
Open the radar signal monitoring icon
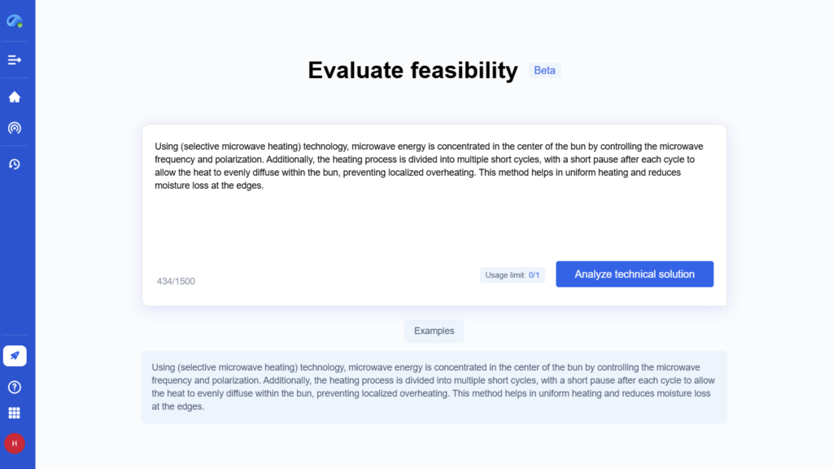[x=15, y=128]
